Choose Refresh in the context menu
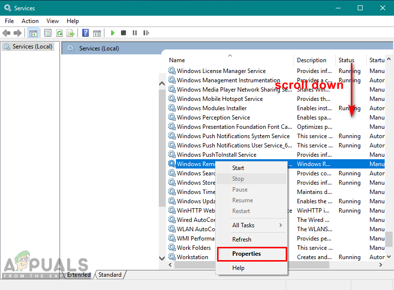394x290 pixels. tap(251, 240)
